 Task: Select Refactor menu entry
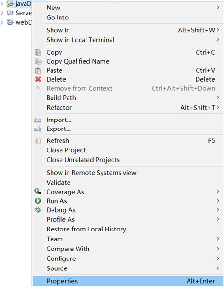[128, 107]
